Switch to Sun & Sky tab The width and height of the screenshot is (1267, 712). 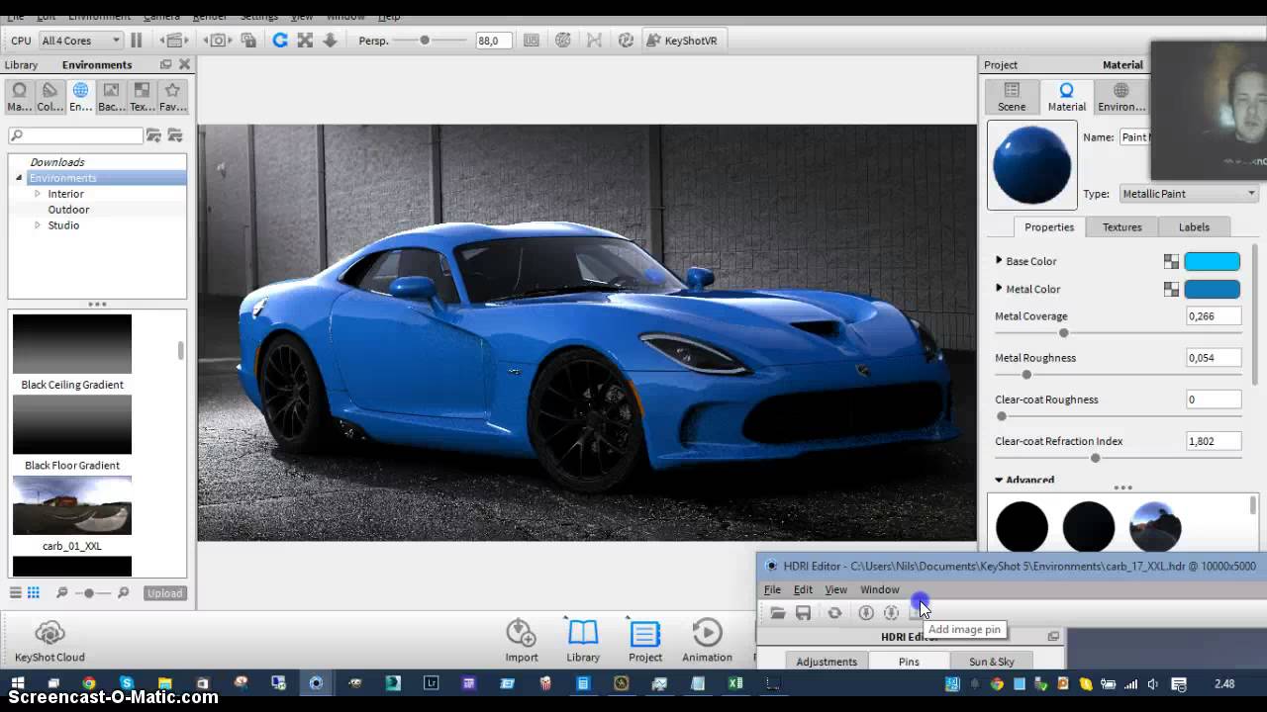pyautogui.click(x=991, y=662)
